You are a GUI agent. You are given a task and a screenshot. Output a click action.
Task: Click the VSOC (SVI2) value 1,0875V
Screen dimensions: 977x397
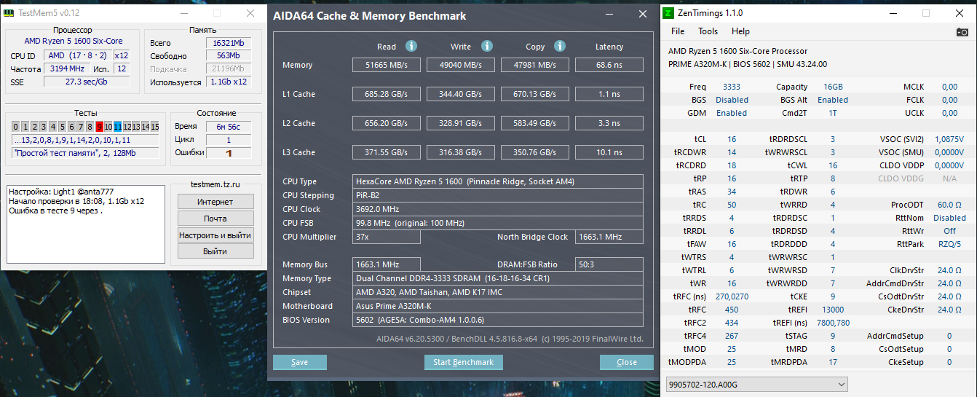[949, 139]
